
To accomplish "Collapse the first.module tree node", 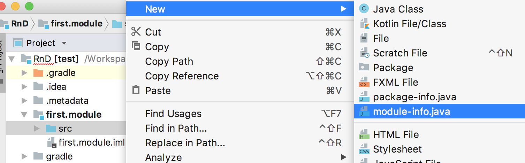I will pyautogui.click(x=24, y=115).
